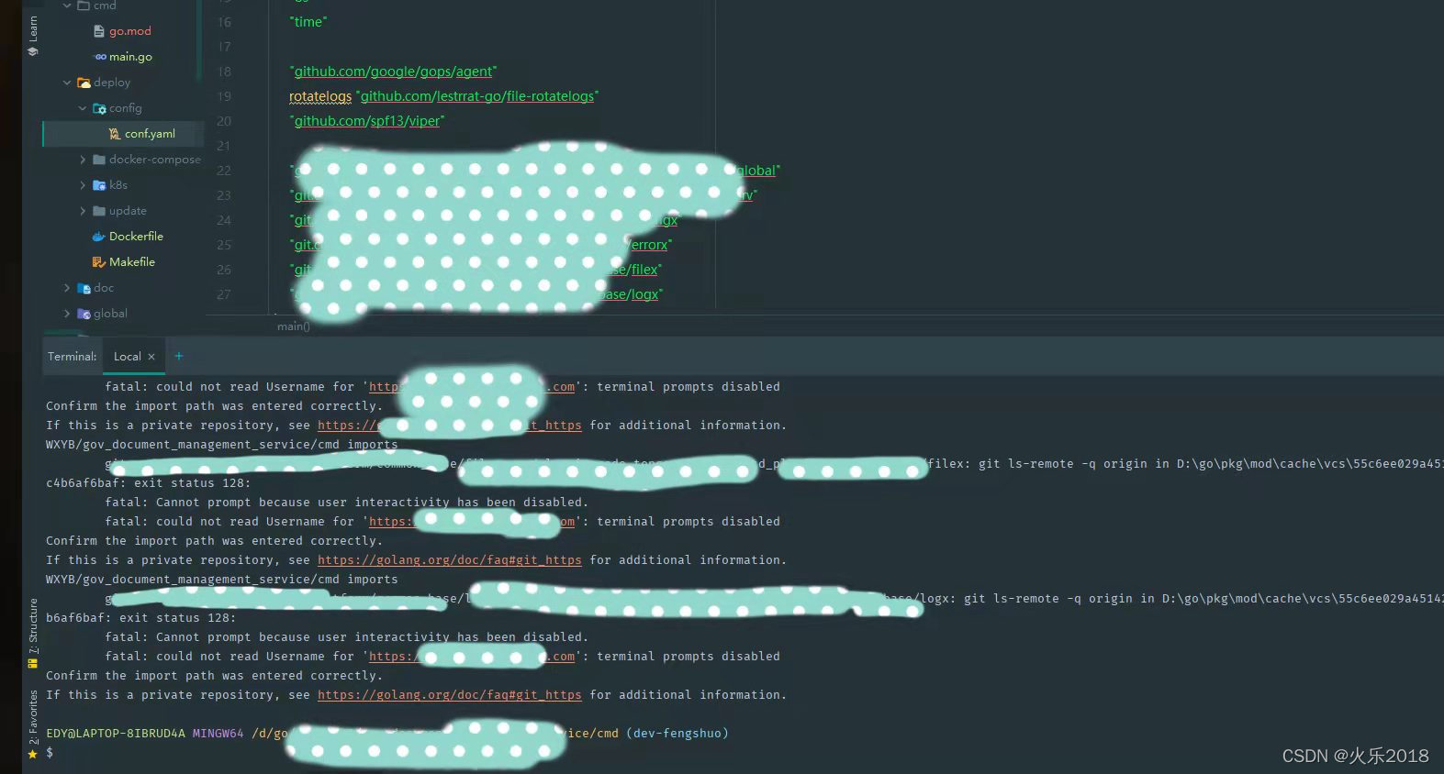This screenshot has width=1444, height=774.
Task: Click the deploy folder icon
Action: click(x=84, y=83)
